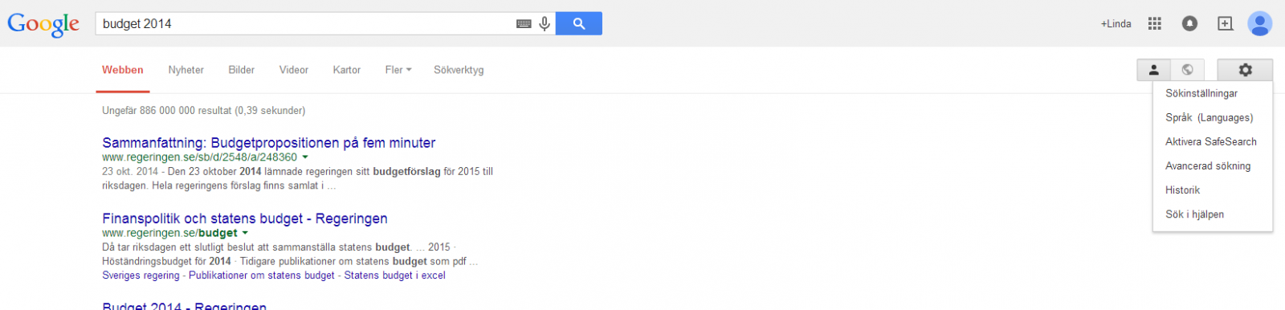This screenshot has height=310, width=1285.
Task: Open dropdown arrow after regeringen.se/budget URL
Action: pyautogui.click(x=245, y=233)
